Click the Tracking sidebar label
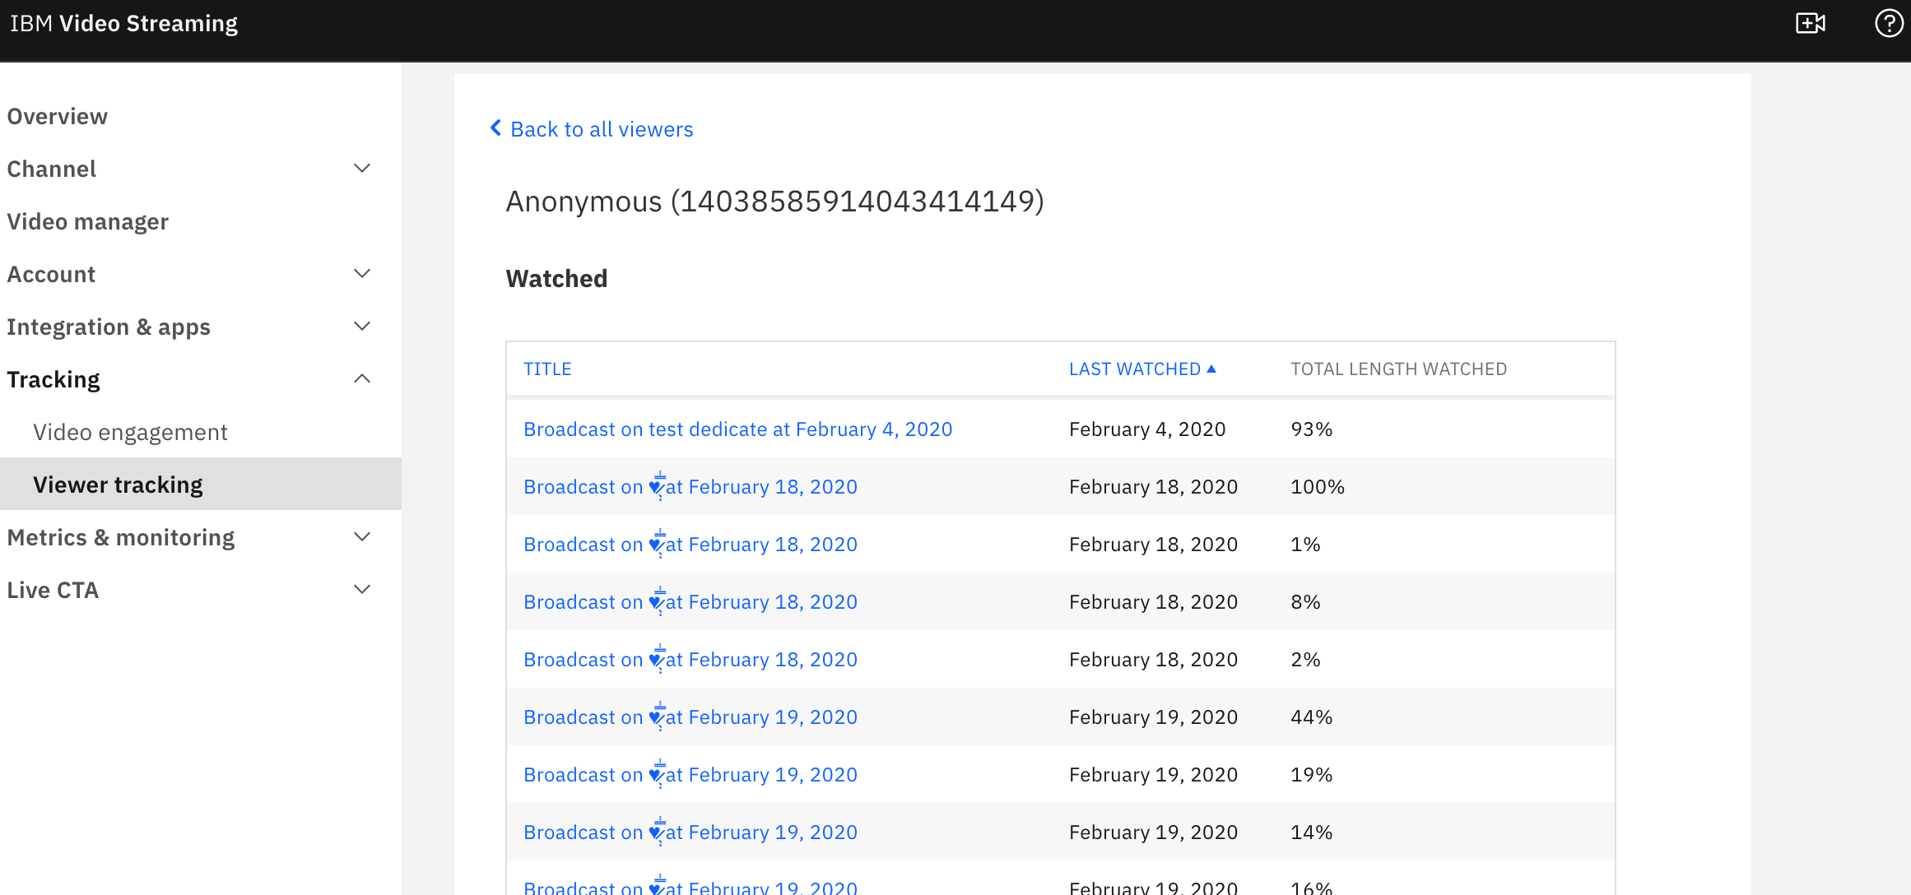This screenshot has width=1911, height=895. click(53, 380)
